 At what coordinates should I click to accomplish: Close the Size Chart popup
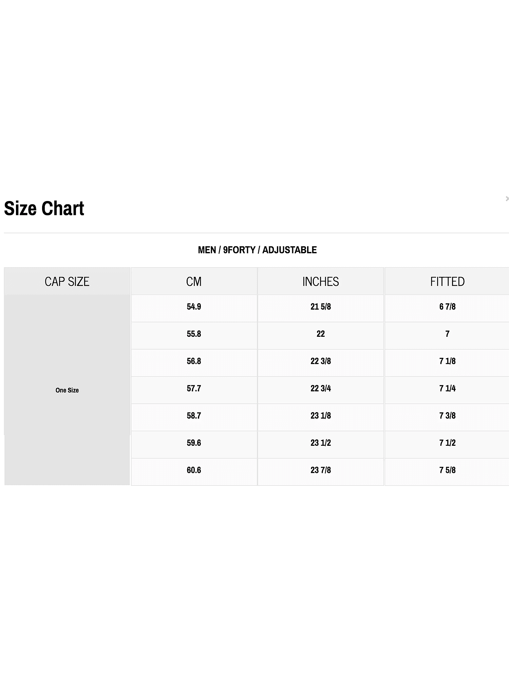point(507,199)
